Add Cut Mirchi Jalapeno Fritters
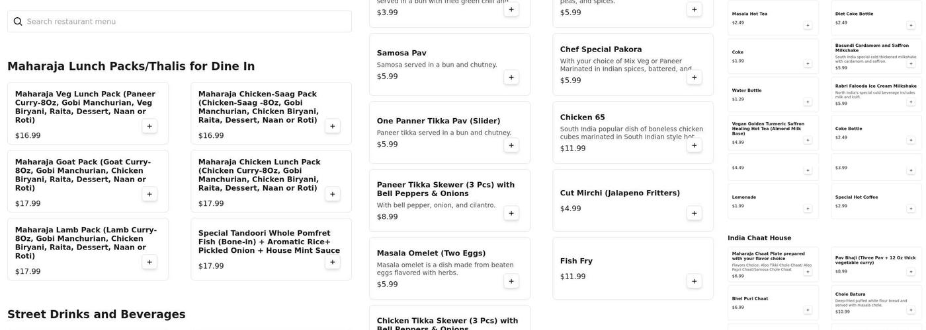The image size is (926, 330). 694,213
